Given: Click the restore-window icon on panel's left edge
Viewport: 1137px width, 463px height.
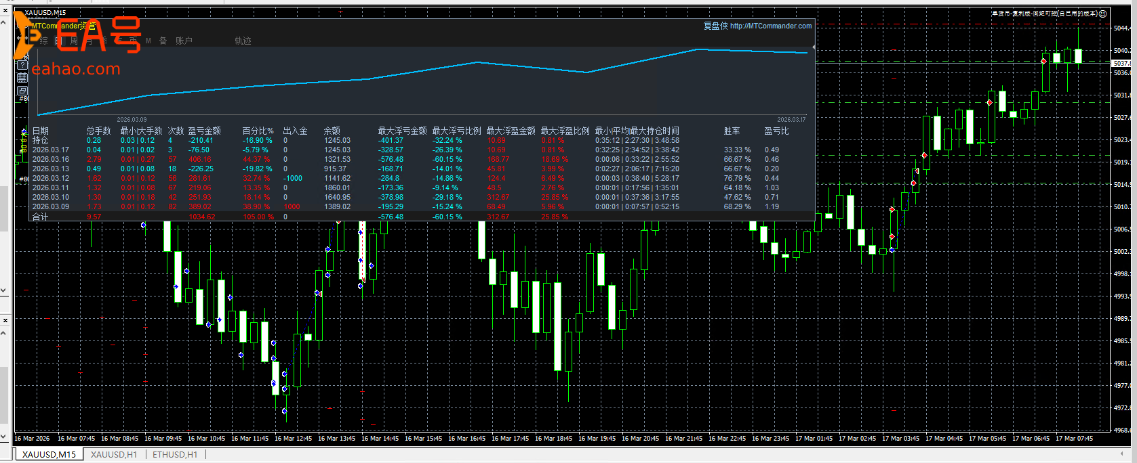Looking at the screenshot, I should point(22,90).
